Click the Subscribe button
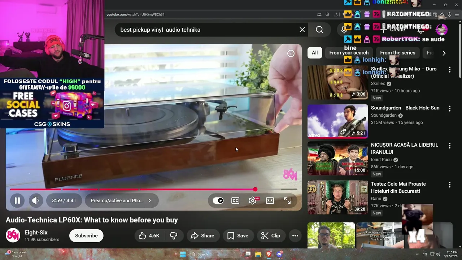 pyautogui.click(x=86, y=235)
